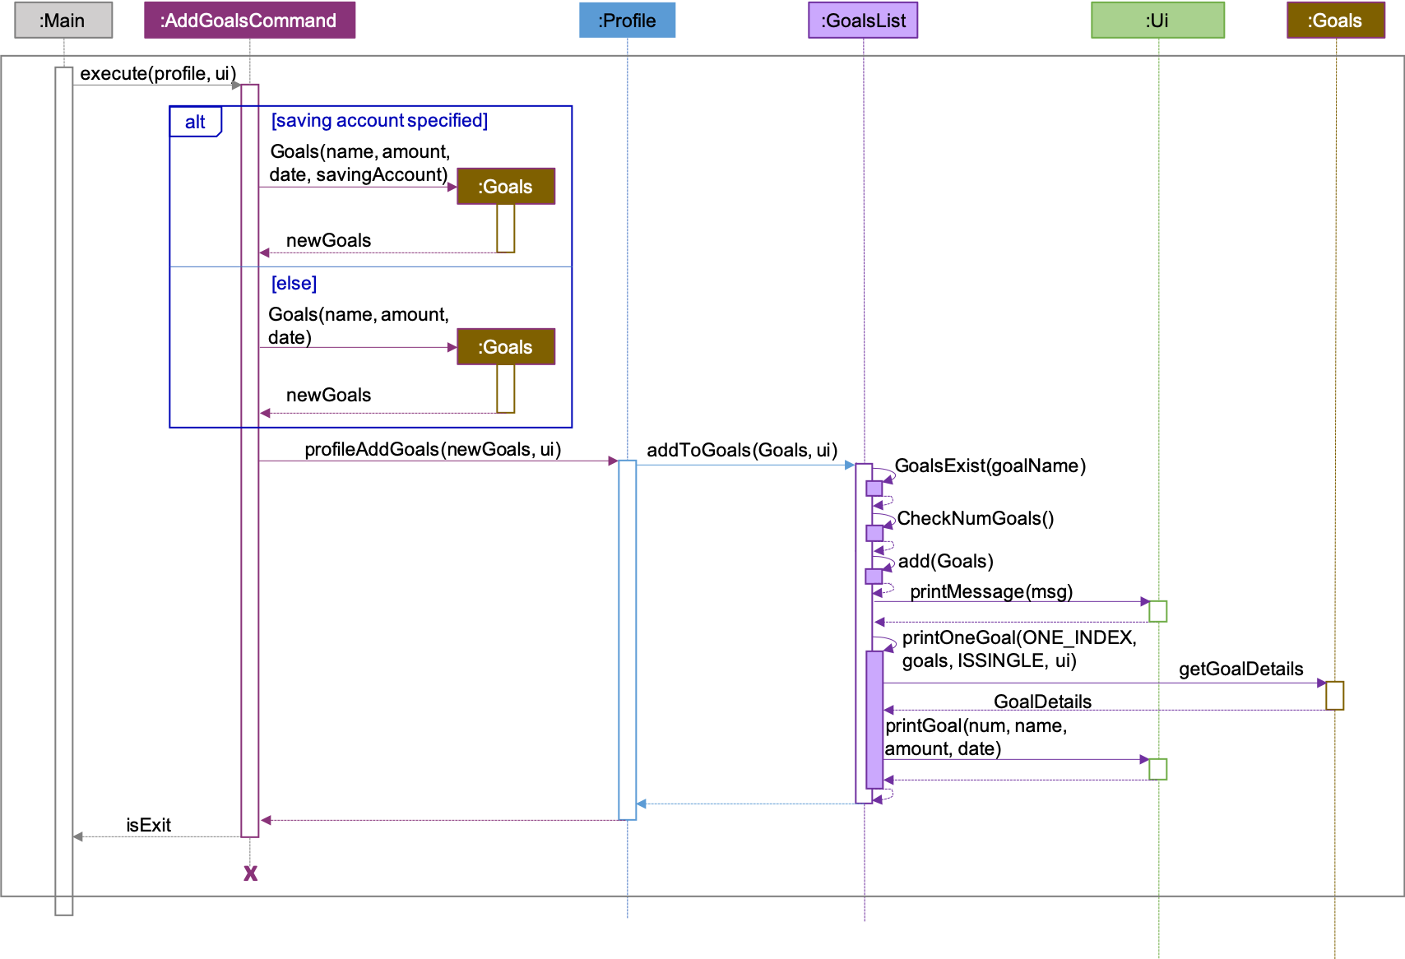Select the topmost small purple self-call box on GoalsList

click(874, 489)
